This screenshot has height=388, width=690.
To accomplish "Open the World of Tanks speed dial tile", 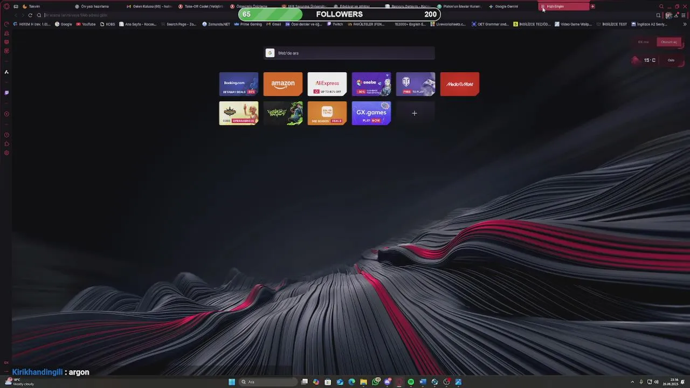I will coord(416,84).
